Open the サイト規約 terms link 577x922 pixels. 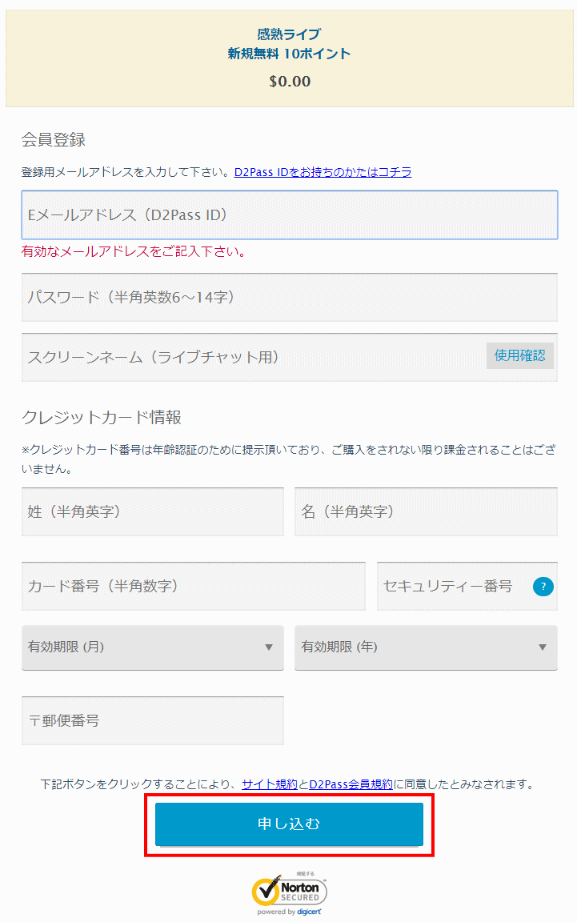270,784
